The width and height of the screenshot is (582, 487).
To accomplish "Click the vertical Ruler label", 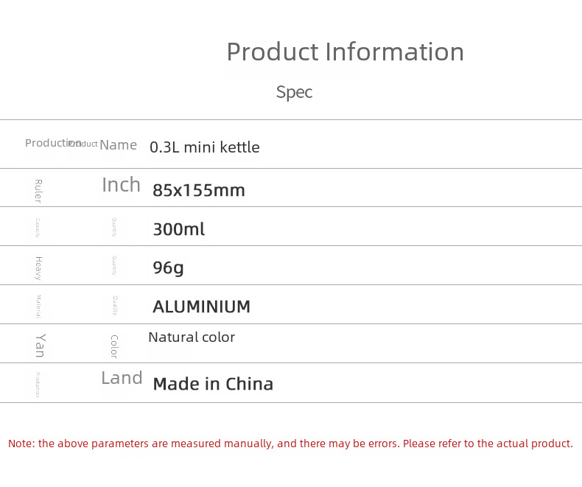I will (38, 191).
